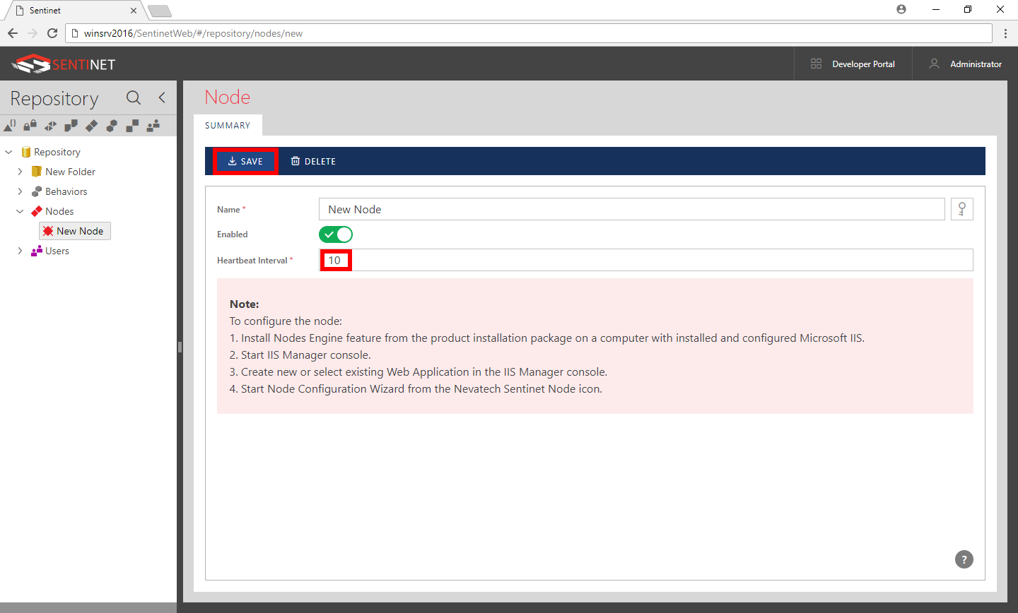Click the yellow Repository cylinder icon

[x=26, y=152]
